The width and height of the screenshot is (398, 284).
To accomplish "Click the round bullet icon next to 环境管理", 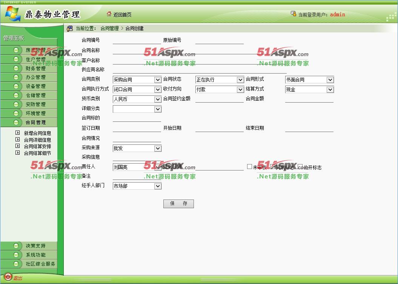I will 16,113.
